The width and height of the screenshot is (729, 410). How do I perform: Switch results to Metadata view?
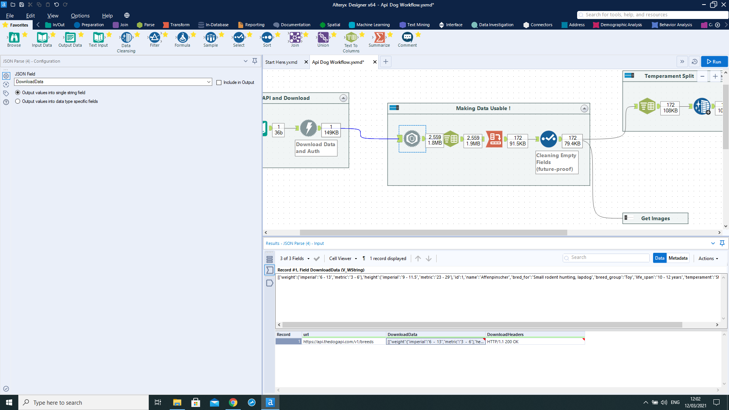point(678,258)
